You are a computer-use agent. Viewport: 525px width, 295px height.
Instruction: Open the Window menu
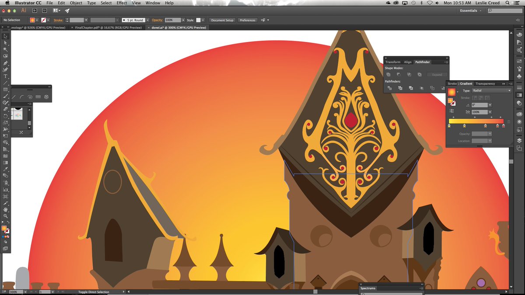153,3
